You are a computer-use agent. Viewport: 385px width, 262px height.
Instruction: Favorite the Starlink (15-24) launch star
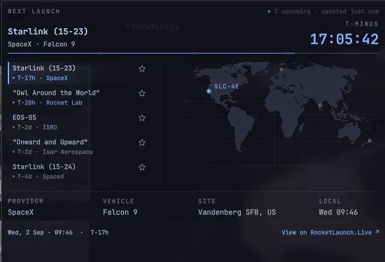pos(142,167)
